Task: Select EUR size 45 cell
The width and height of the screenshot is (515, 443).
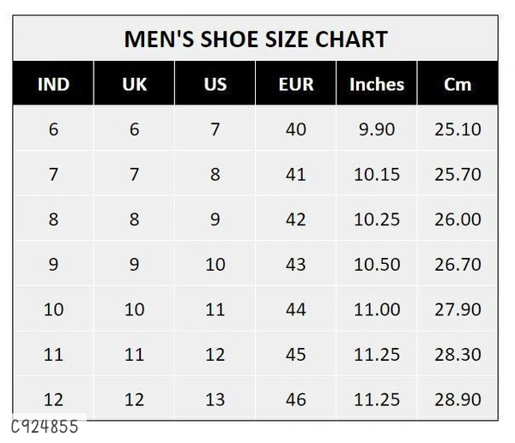Action: pyautogui.click(x=296, y=354)
